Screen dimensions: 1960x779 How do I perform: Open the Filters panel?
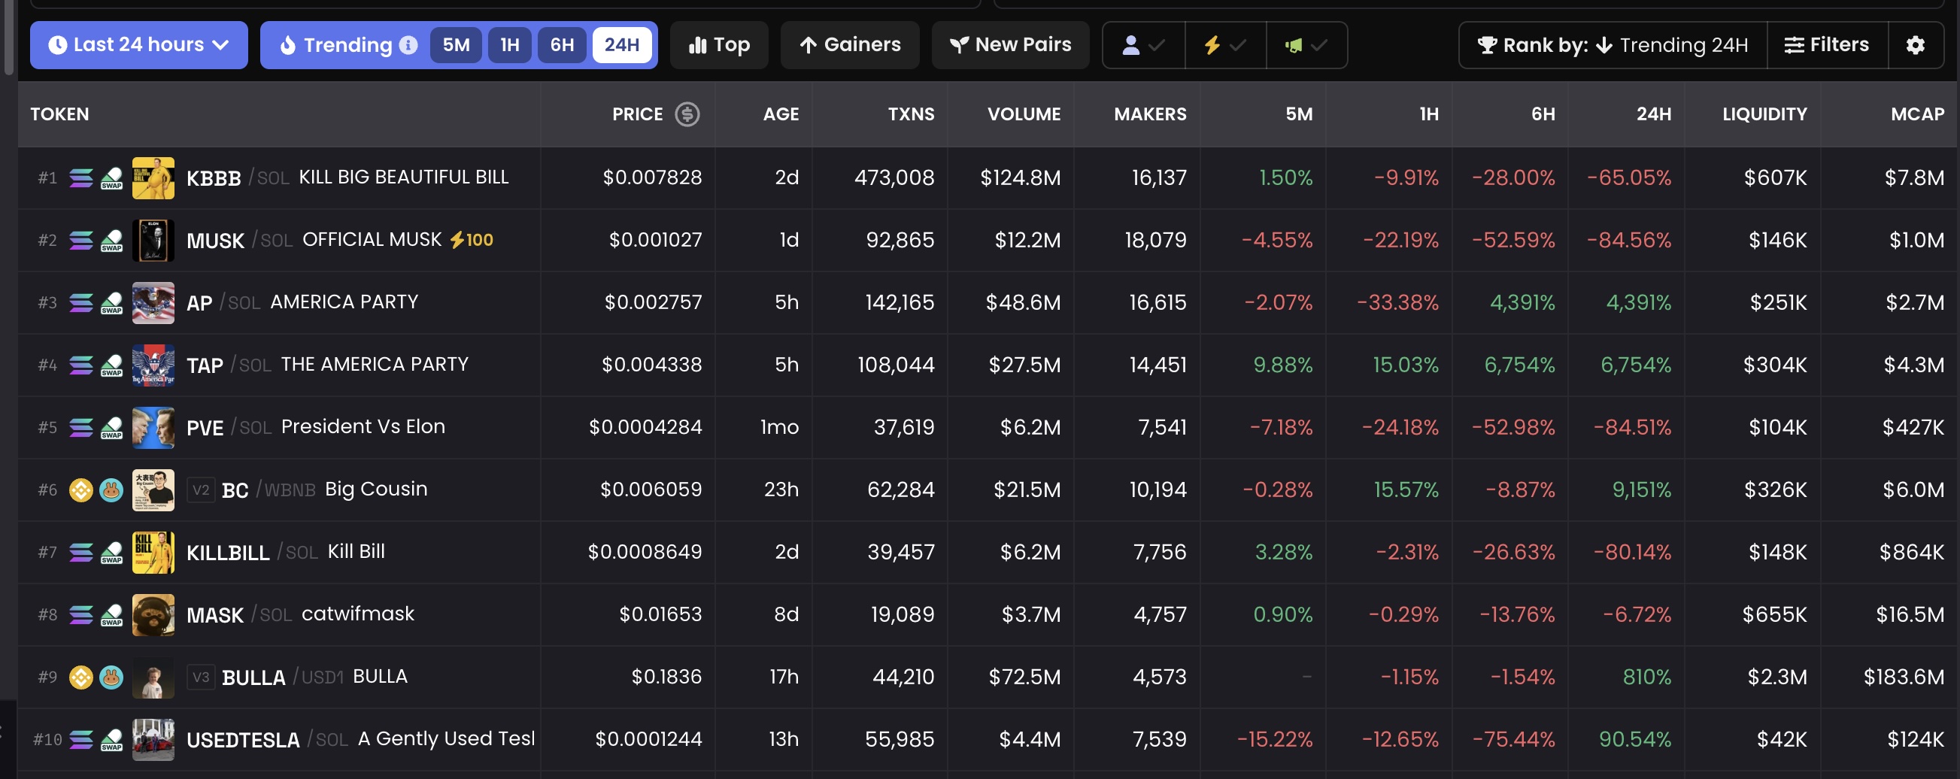pyautogui.click(x=1826, y=45)
